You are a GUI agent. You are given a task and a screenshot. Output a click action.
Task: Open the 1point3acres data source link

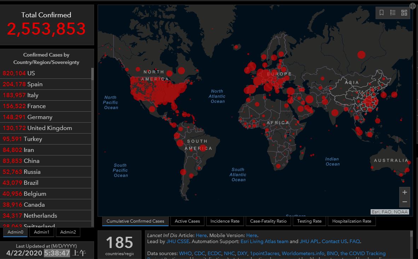[265, 253]
